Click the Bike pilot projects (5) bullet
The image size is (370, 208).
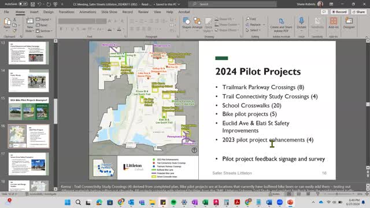coord(249,114)
